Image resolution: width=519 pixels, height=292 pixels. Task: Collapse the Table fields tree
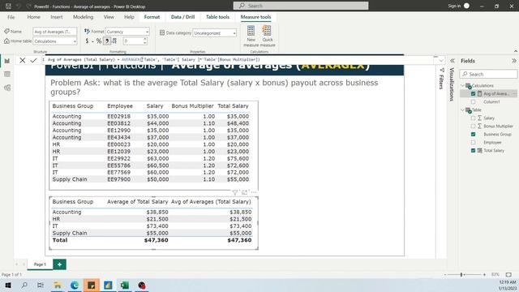point(462,110)
